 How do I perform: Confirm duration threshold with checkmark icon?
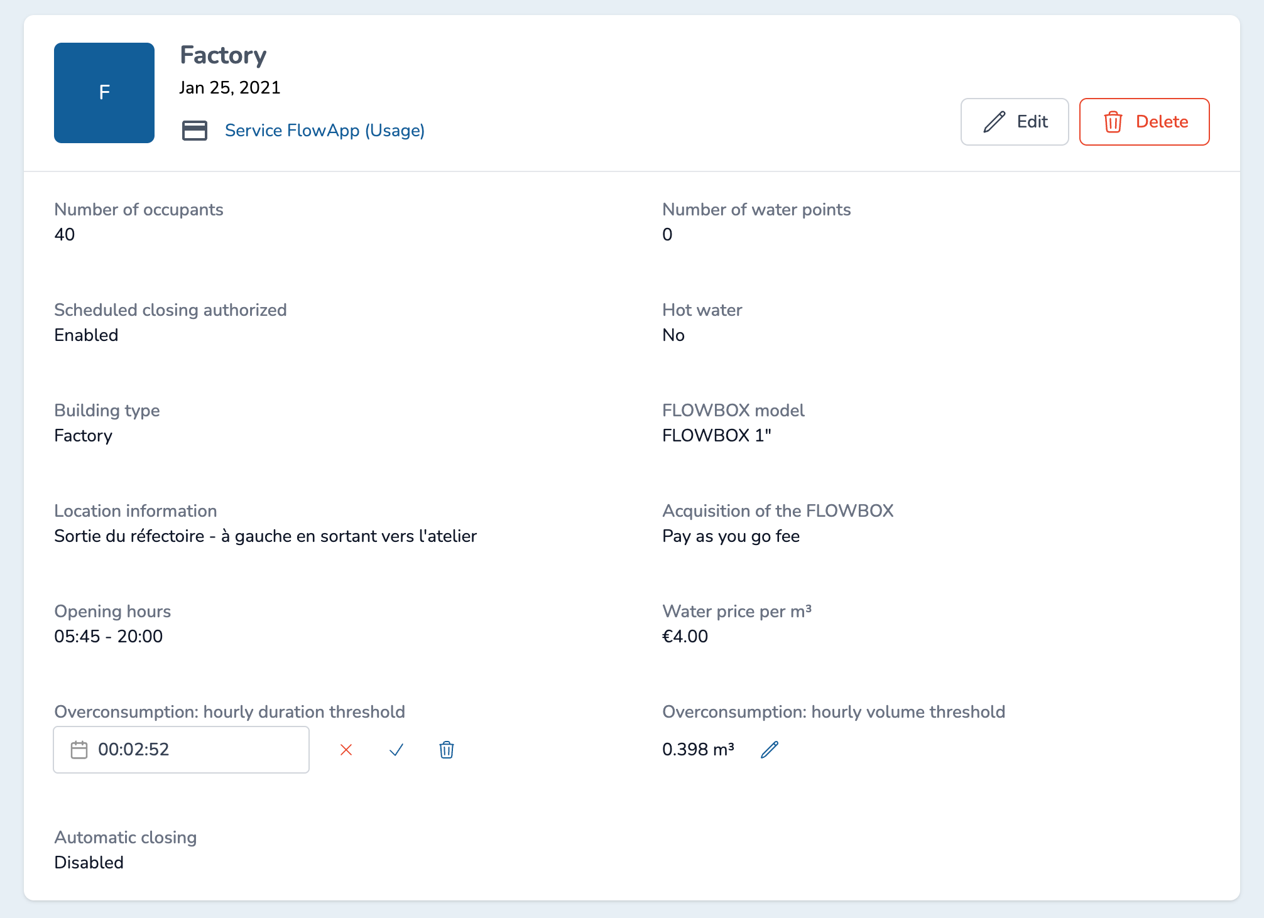pyautogui.click(x=396, y=750)
